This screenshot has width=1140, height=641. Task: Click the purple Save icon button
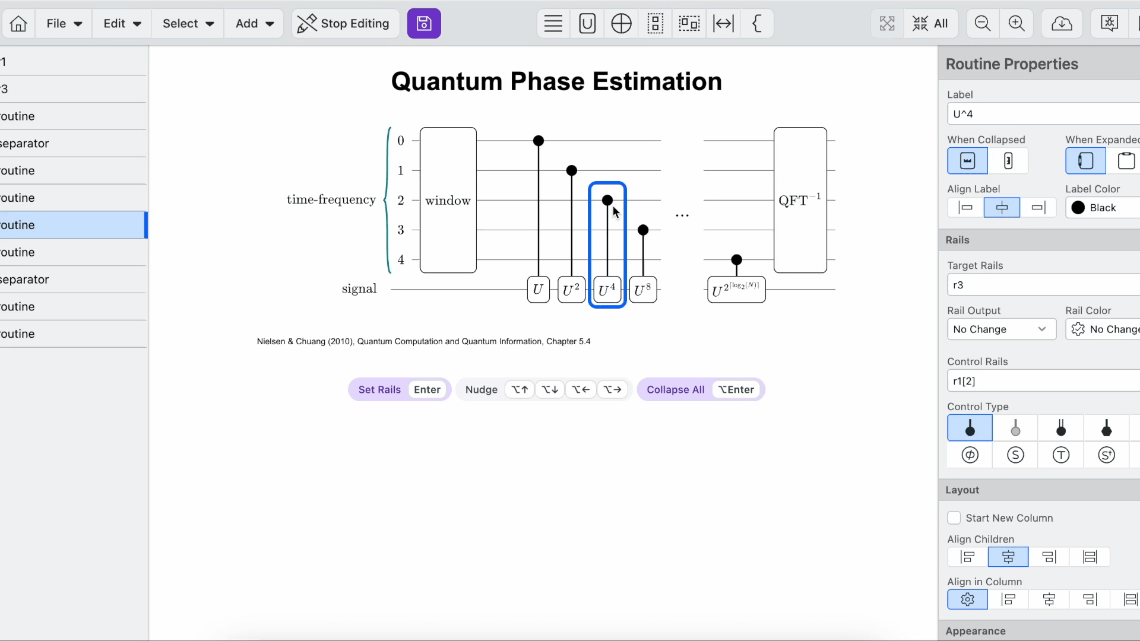pyautogui.click(x=424, y=24)
